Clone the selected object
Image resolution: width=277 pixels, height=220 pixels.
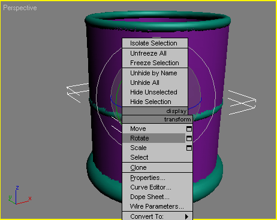(x=158, y=167)
